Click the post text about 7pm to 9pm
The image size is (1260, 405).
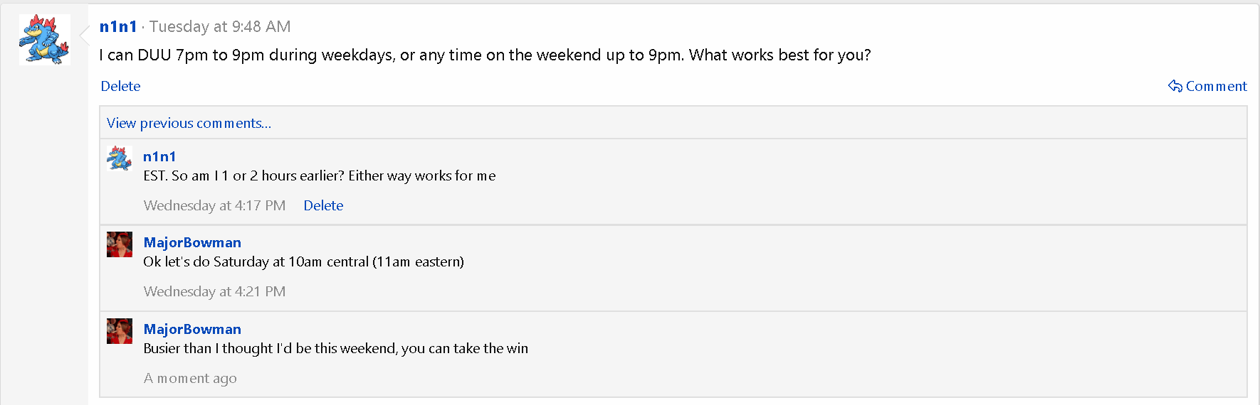point(485,55)
